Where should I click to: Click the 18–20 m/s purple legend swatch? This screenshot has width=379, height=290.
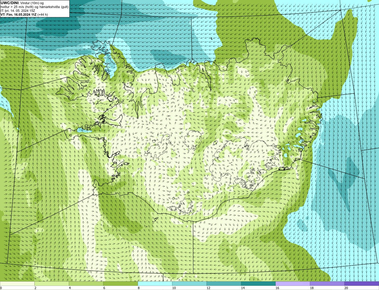click(x=327, y=283)
